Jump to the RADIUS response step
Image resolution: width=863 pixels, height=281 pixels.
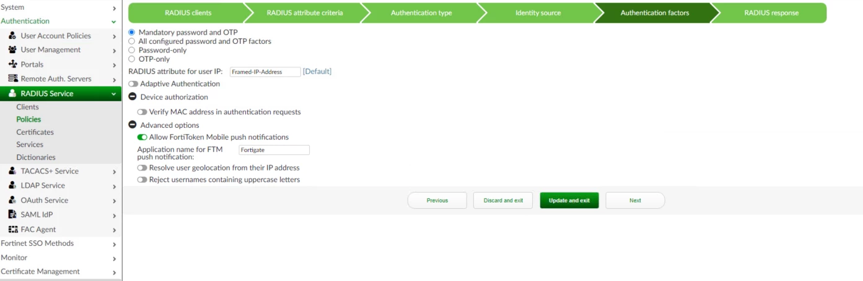click(x=771, y=13)
